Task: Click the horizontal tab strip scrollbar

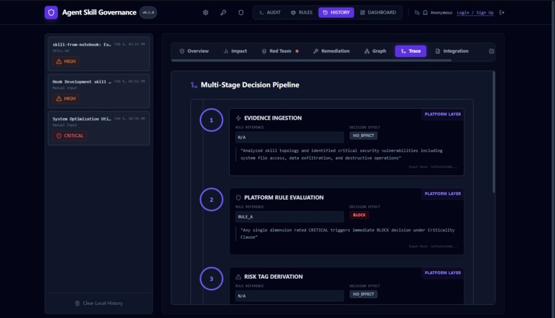Action: point(311,61)
